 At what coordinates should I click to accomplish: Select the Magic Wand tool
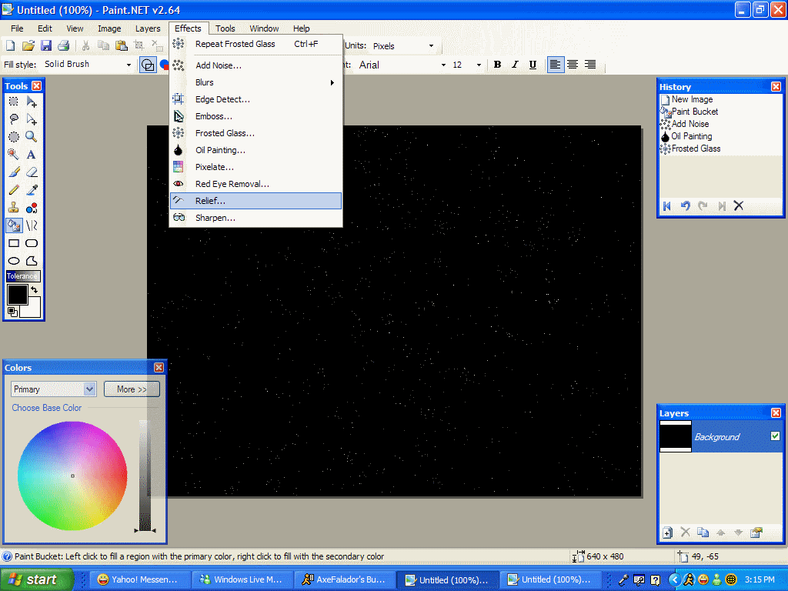[x=14, y=154]
